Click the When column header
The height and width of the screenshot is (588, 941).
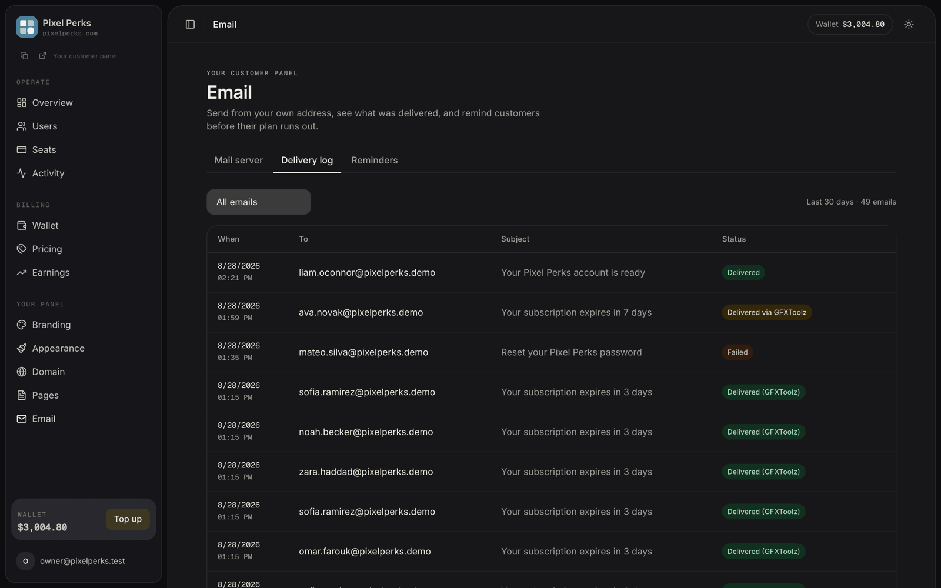pos(228,239)
